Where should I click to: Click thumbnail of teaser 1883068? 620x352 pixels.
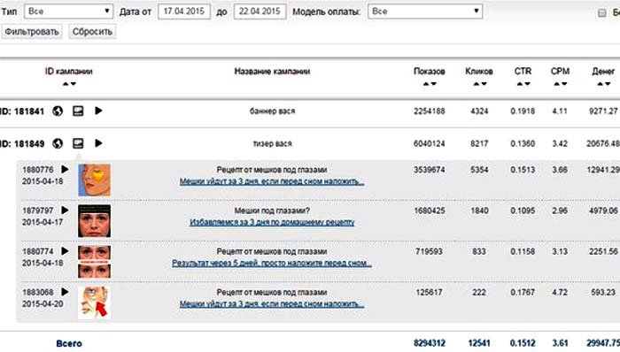pyautogui.click(x=94, y=302)
